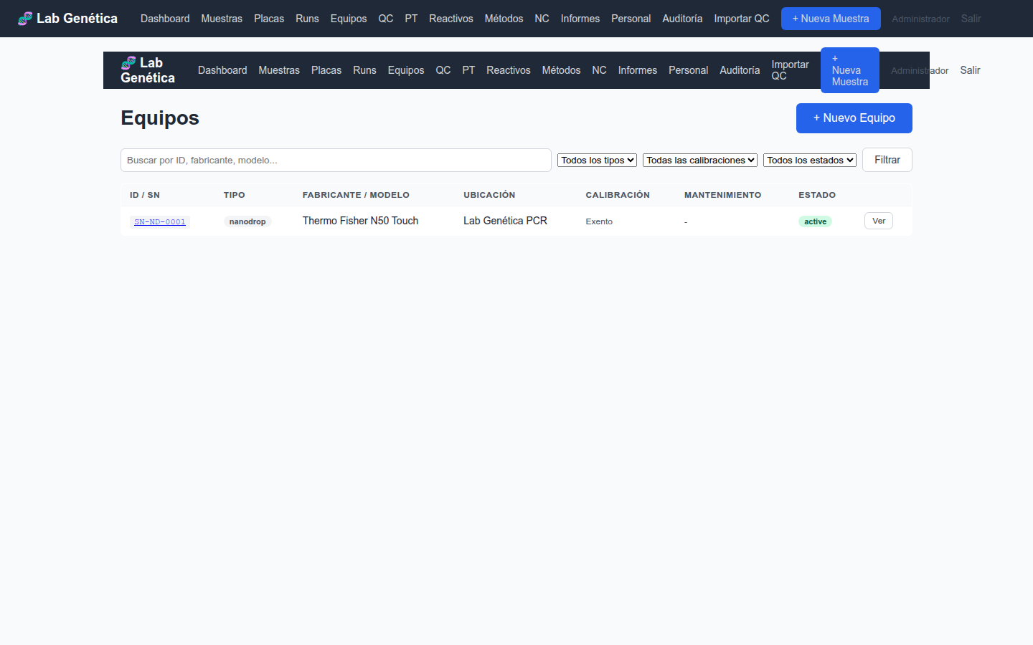Click the + Nuevo Equipo button
Viewport: 1033px width, 645px height.
(854, 118)
